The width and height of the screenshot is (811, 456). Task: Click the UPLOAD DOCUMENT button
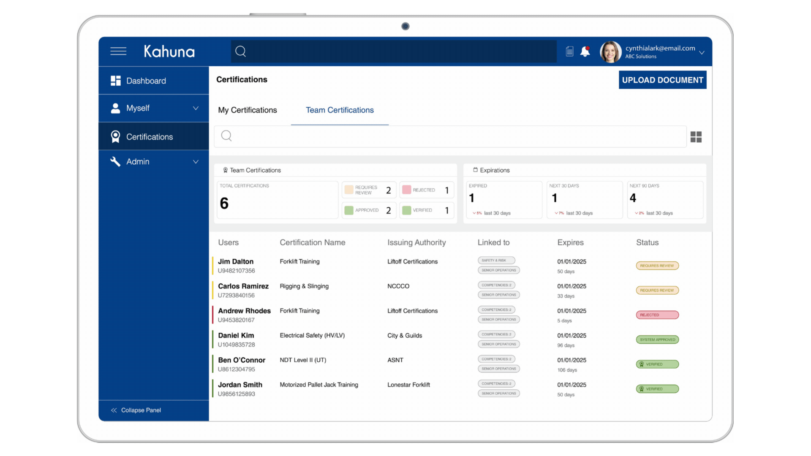(662, 80)
